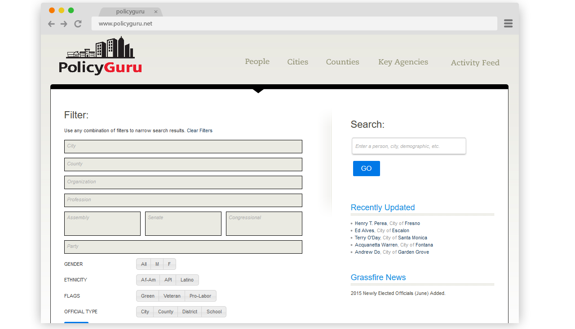Click the browser back arrow
575x329 pixels.
click(x=52, y=24)
